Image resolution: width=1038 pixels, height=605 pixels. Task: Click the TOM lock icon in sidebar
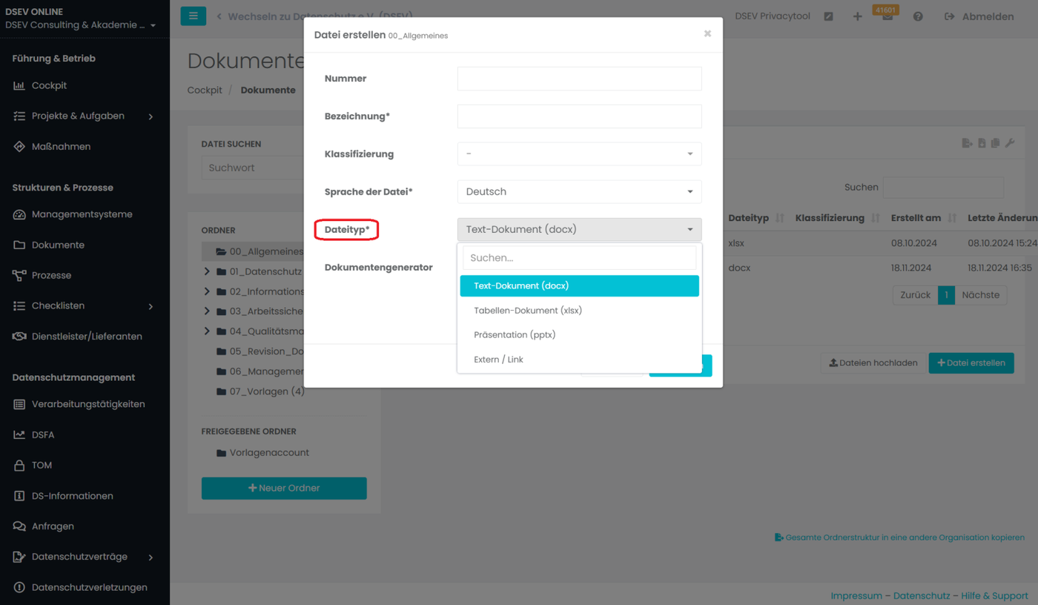click(x=19, y=466)
